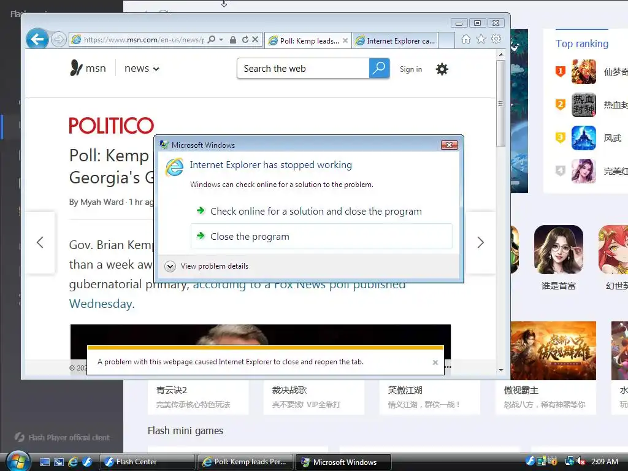
Task: Minimize the Internet Explorer window
Action: (459, 23)
